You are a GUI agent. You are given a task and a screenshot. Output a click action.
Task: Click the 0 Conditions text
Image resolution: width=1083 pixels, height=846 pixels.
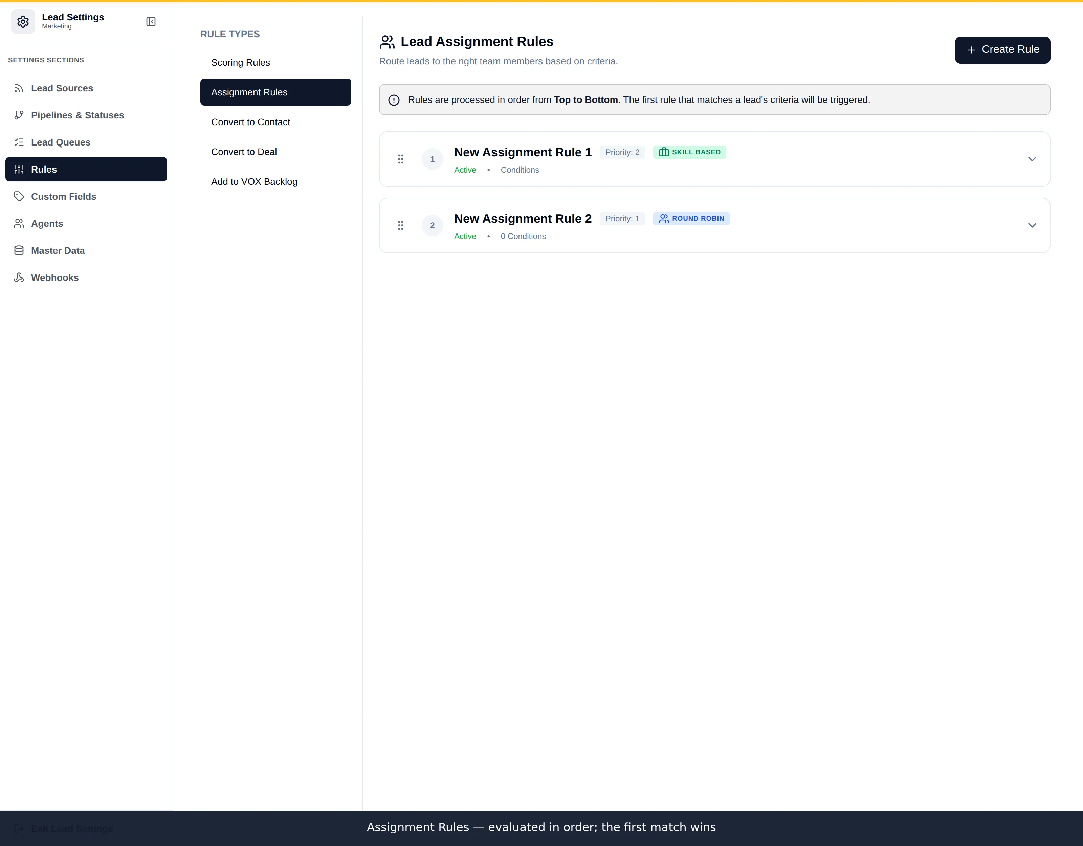click(523, 237)
